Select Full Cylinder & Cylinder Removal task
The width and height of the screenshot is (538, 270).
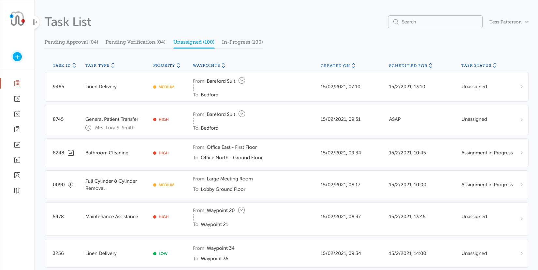[x=111, y=185]
